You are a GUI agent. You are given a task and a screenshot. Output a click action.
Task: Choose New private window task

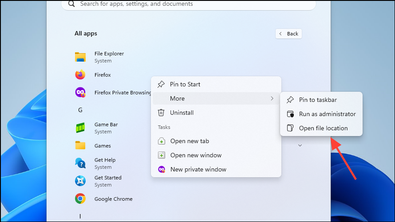(216, 169)
